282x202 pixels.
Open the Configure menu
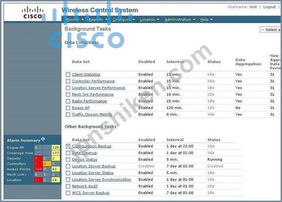point(124,20)
